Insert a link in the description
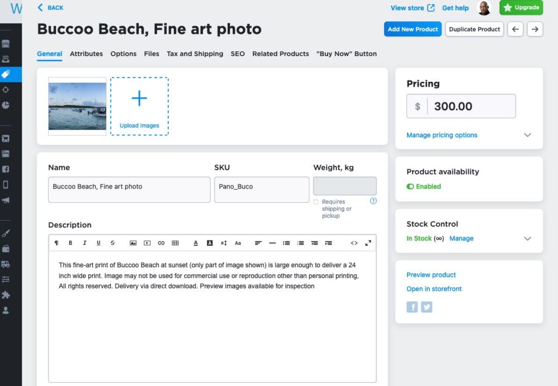Image resolution: width=558 pixels, height=386 pixels. tap(161, 243)
